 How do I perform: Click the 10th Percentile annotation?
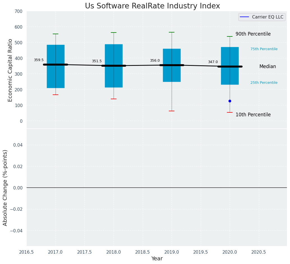point(253,115)
